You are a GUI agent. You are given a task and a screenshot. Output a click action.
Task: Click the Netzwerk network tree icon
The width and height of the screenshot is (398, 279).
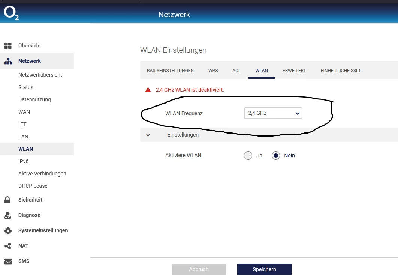[x=8, y=61]
